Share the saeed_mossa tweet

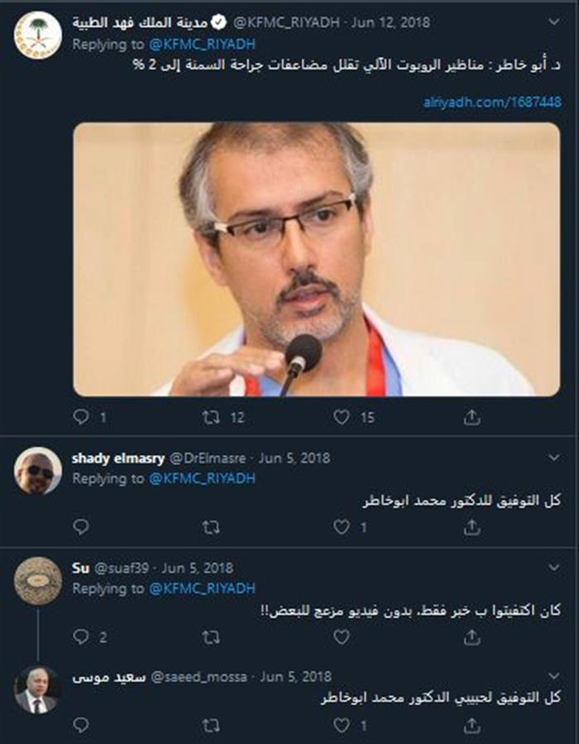[471, 724]
